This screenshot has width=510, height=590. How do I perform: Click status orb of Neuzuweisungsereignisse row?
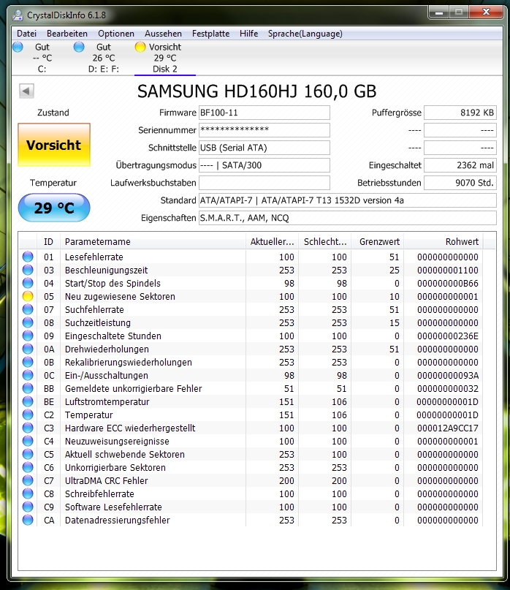click(x=28, y=441)
